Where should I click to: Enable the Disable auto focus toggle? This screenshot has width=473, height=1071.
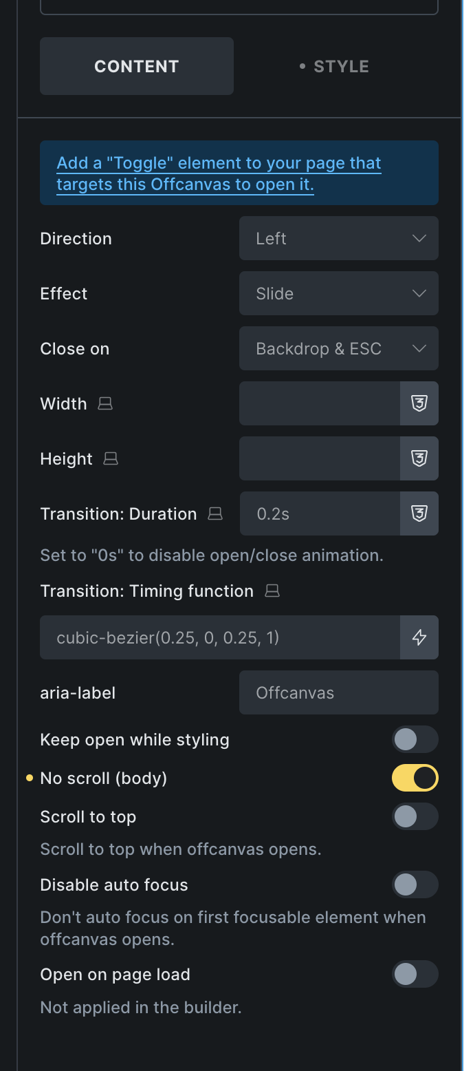[415, 885]
